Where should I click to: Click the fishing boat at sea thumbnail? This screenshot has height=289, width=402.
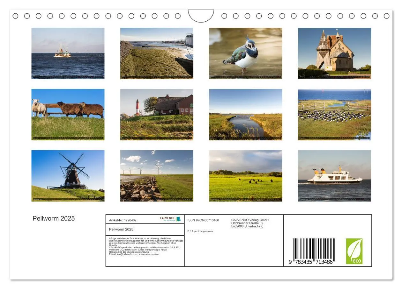click(68, 53)
